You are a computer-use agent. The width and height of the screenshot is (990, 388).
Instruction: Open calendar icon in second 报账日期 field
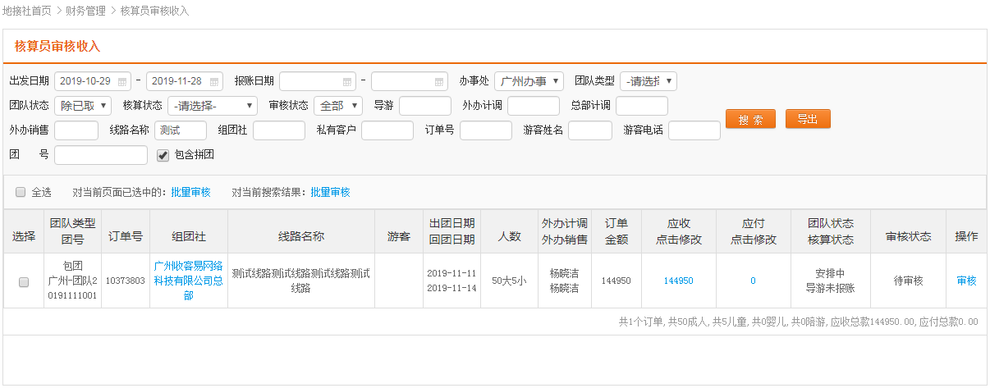tap(439, 81)
